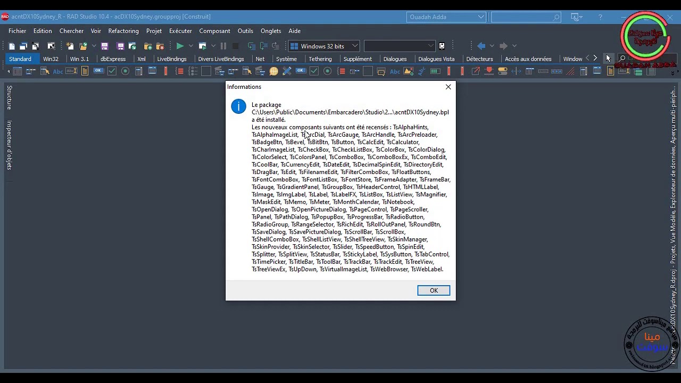681x383 pixels.
Task: Open the Ouadah Adda desktop layout dropdown
Action: click(x=446, y=17)
